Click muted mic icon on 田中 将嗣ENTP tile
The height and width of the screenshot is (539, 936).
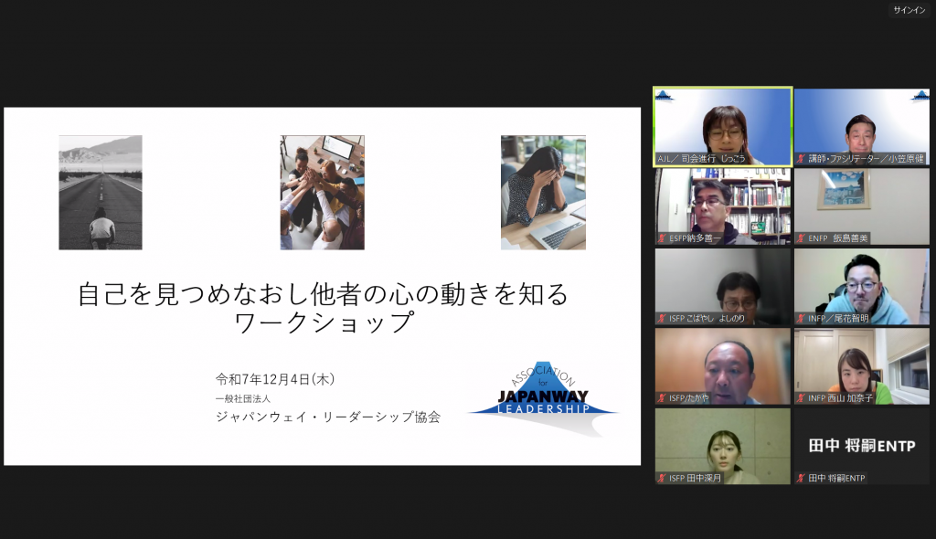801,478
